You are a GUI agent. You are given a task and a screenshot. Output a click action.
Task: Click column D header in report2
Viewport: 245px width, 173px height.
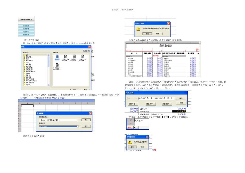(63, 103)
